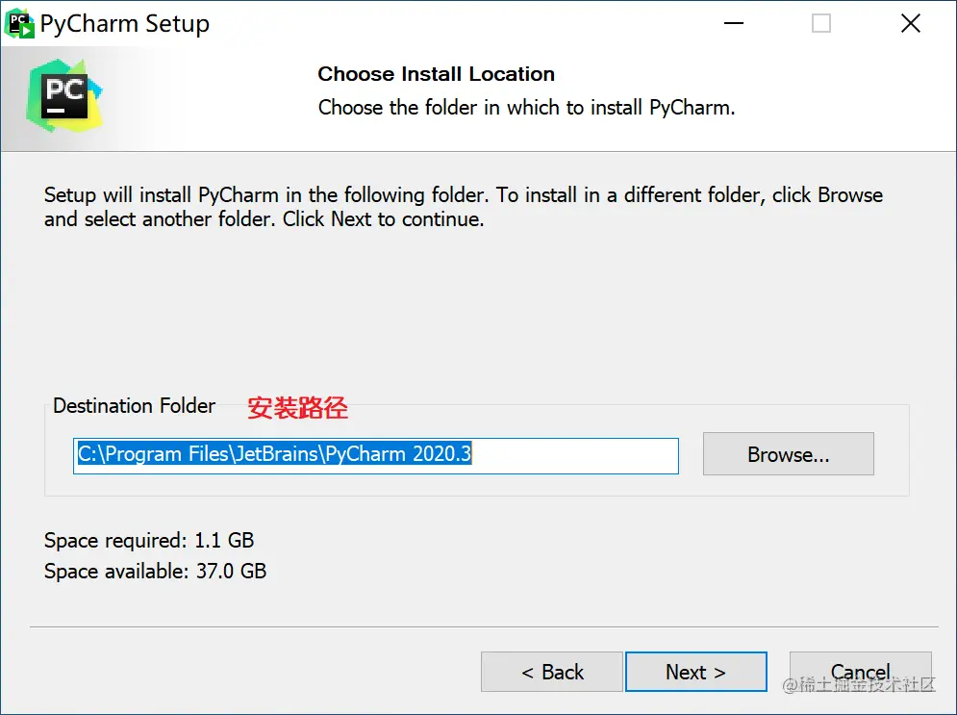The height and width of the screenshot is (715, 957).
Task: Click the "Space required: 1.1 GB" text
Action: [x=149, y=541]
